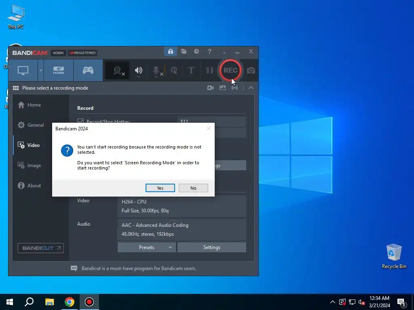This screenshot has width=414, height=310.
Task: Open the Windows Start menu
Action: tap(10, 302)
